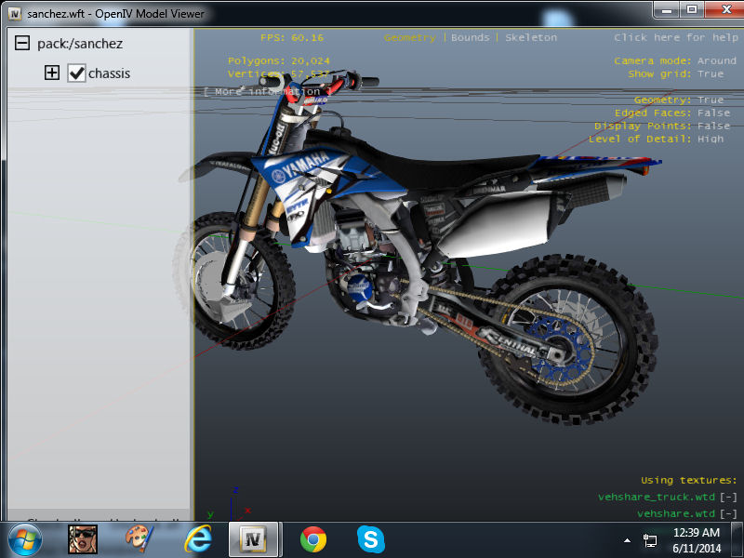Image resolution: width=744 pixels, height=558 pixels.
Task: Open Internet Explorer from the taskbar
Action: click(198, 539)
